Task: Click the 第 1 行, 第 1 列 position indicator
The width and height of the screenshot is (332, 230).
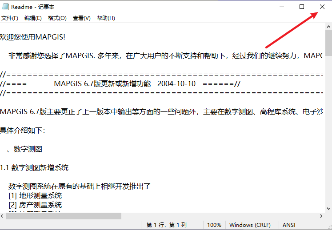Action: [167, 225]
